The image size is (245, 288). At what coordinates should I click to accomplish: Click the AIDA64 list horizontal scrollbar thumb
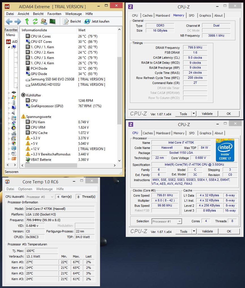[51, 165]
